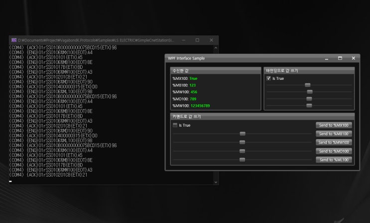Click the console scrollbar up arrow
This screenshot has height=223, width=370.
pyautogui.click(x=216, y=48)
